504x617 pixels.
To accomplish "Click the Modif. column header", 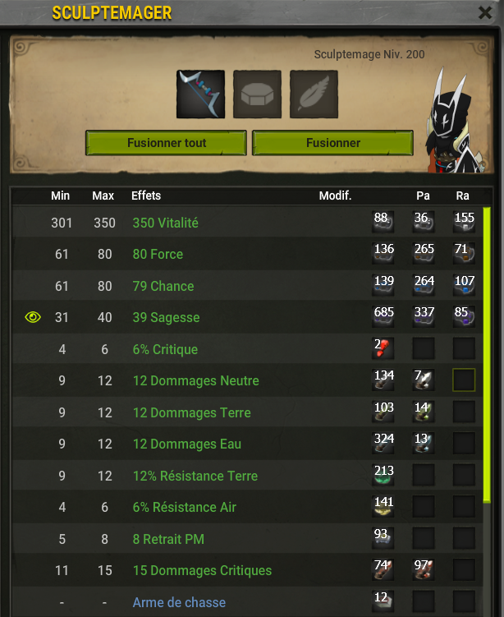I will pyautogui.click(x=336, y=196).
